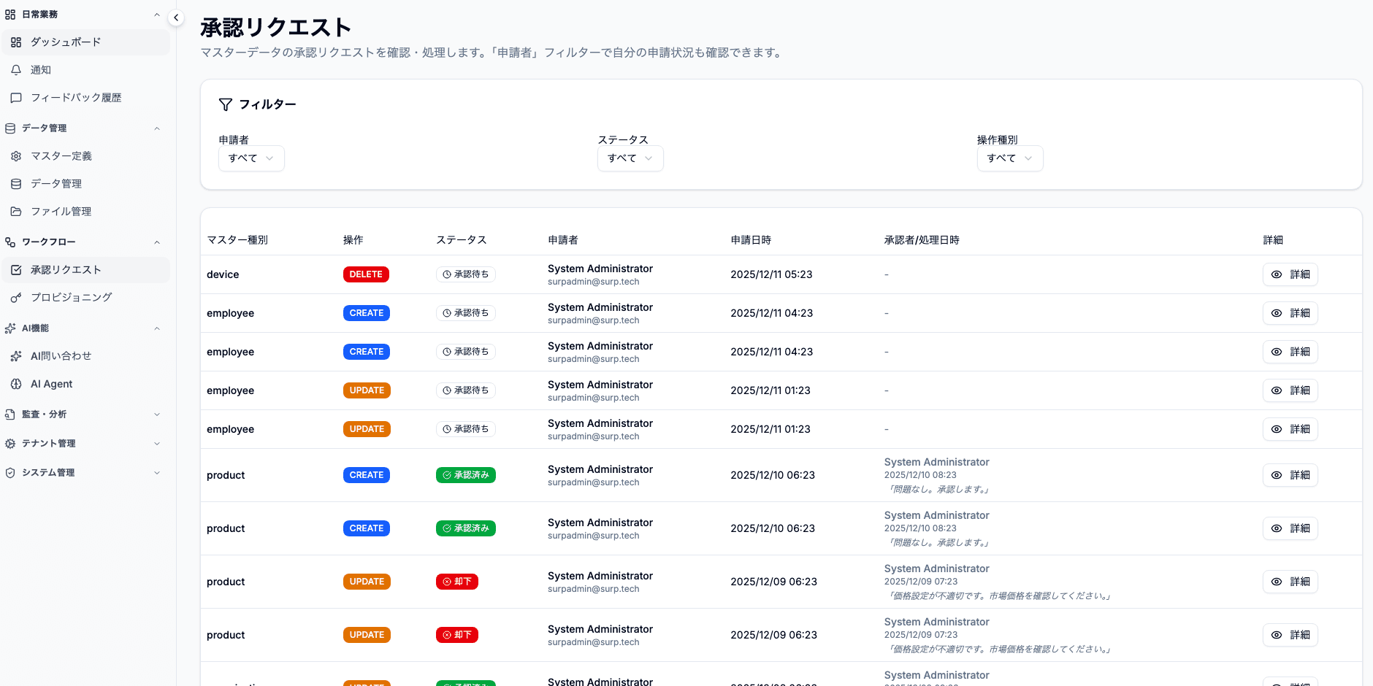Expand the システム管理 section

[x=157, y=473]
